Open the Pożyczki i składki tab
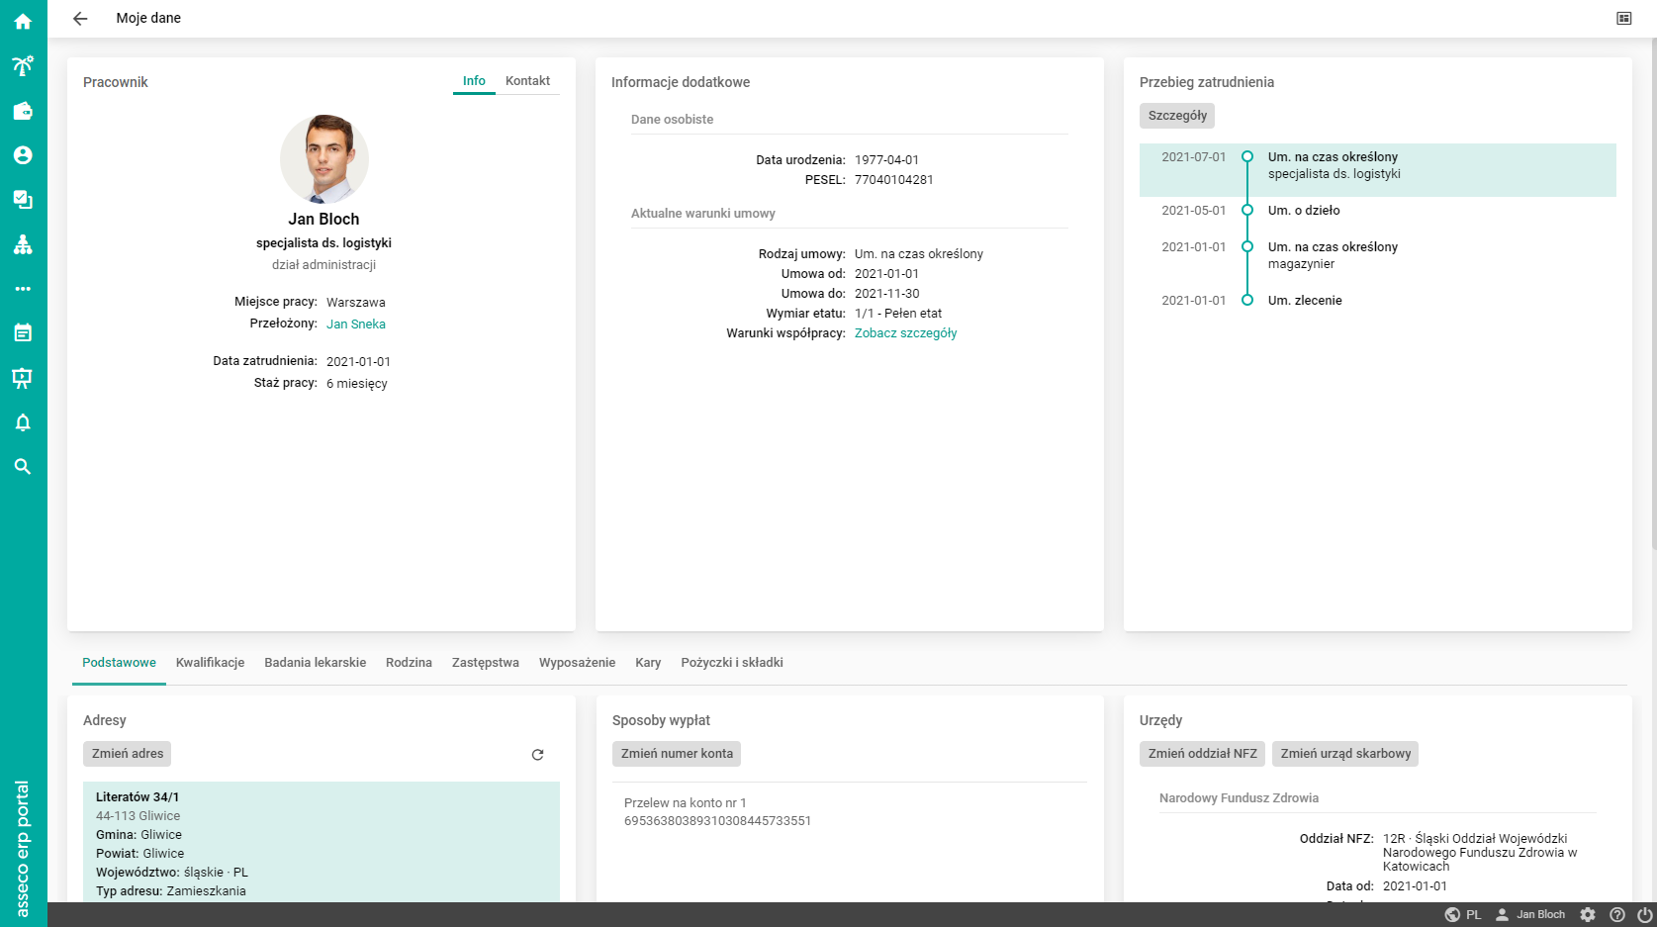This screenshot has height=927, width=1657. (732, 663)
